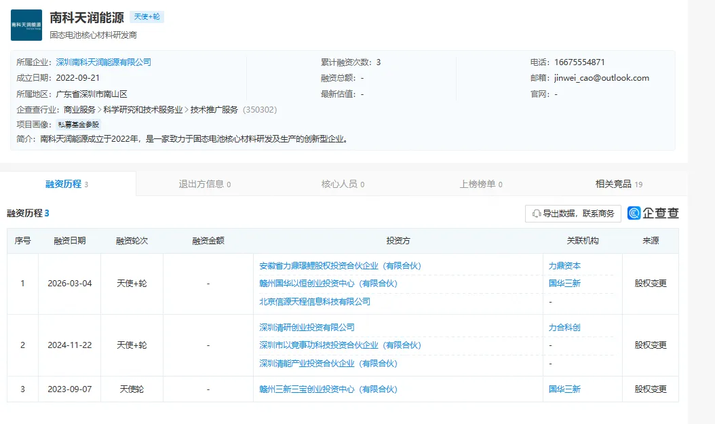Click the 序号 column header

click(23, 241)
